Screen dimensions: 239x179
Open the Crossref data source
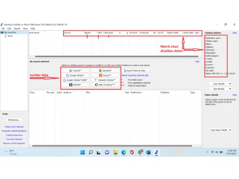point(75,70)
